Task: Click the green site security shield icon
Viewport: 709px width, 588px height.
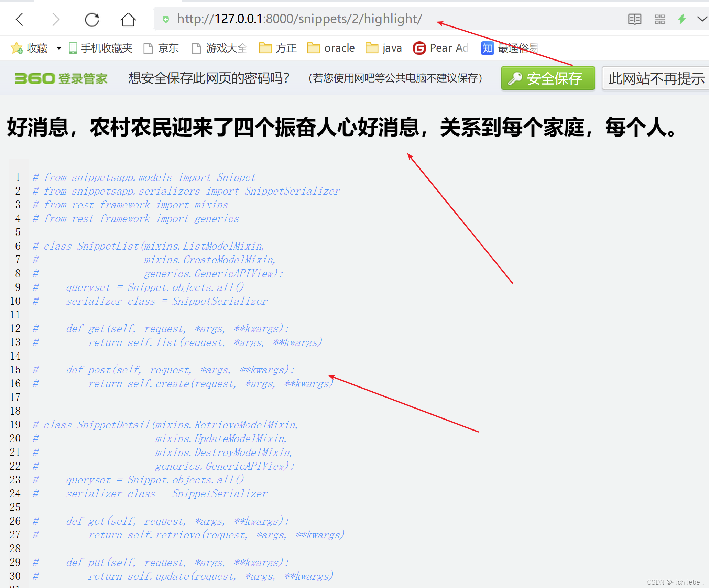Action: pos(166,19)
